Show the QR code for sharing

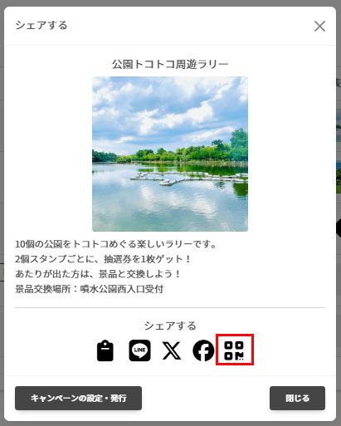235,350
